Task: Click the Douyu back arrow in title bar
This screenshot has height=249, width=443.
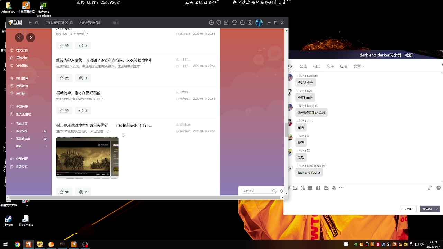Action: (x=30, y=22)
